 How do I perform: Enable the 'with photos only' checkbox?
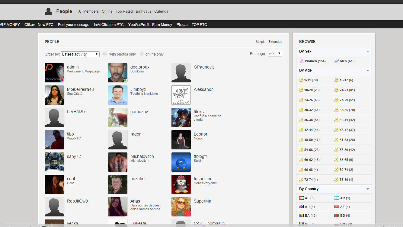(x=105, y=54)
